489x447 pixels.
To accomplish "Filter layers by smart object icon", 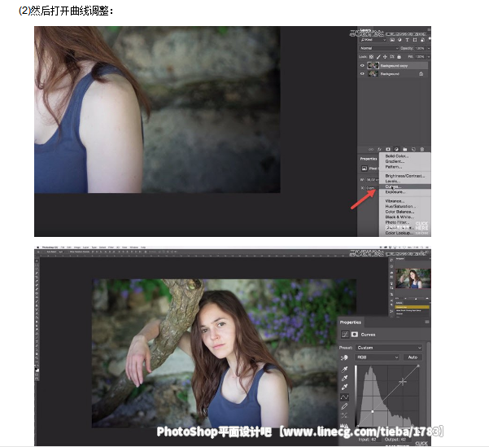I will (x=422, y=40).
